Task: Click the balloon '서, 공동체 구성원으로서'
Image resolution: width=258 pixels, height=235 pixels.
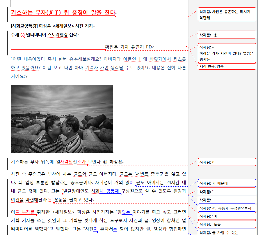Action: [x=227, y=208]
